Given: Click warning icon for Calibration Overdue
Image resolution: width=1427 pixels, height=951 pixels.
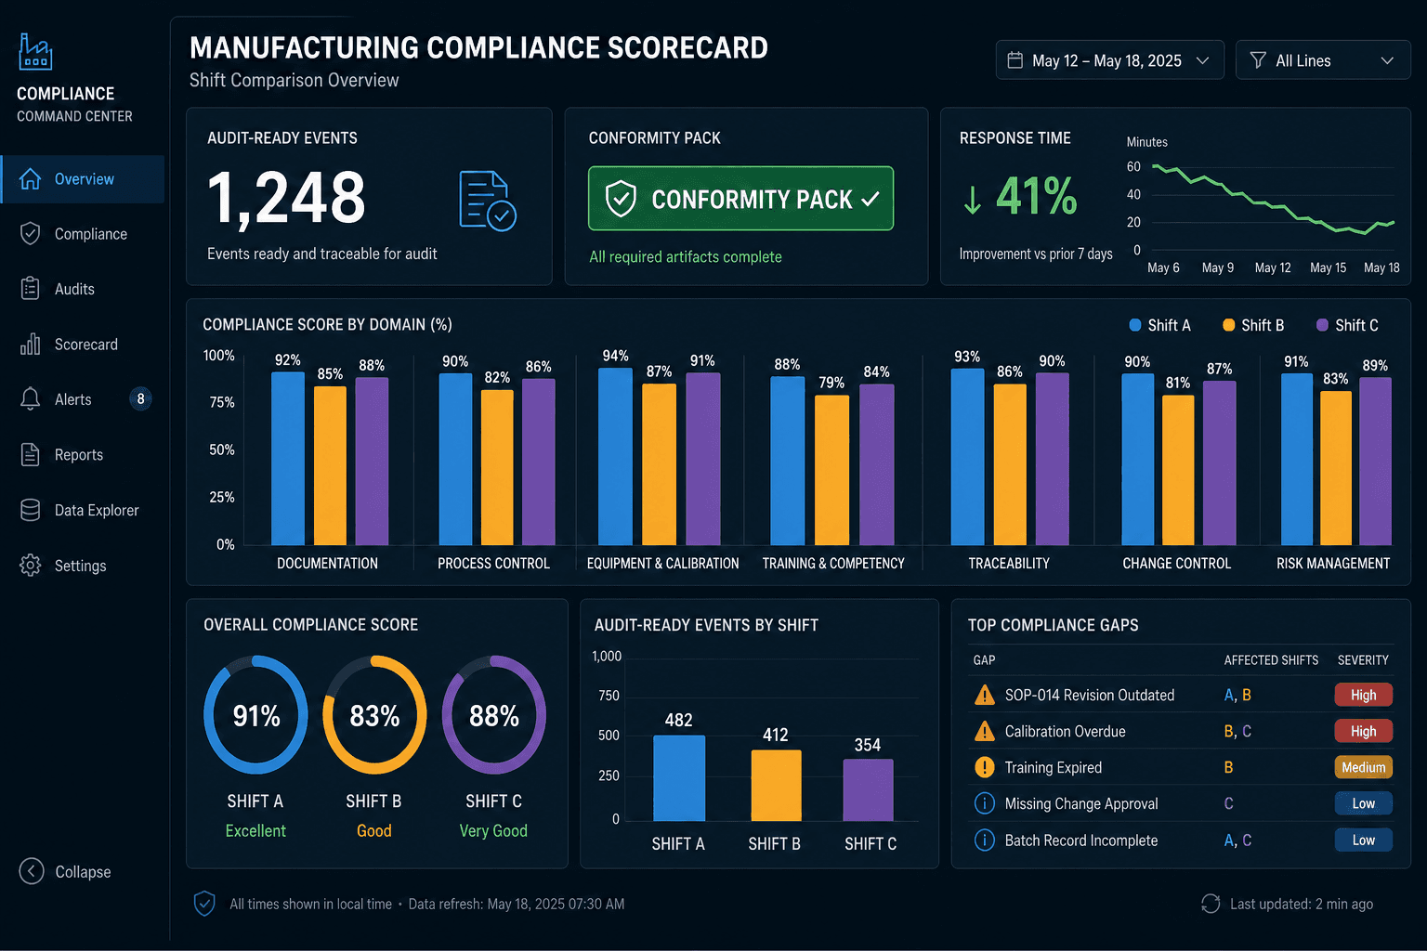Looking at the screenshot, I should (x=984, y=731).
